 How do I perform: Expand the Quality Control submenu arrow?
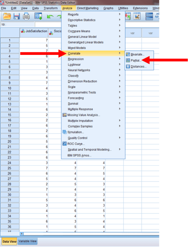[120, 138]
